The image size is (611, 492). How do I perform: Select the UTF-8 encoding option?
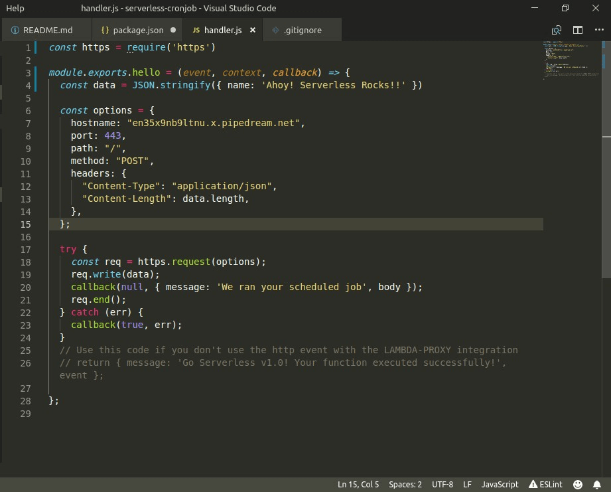[442, 484]
